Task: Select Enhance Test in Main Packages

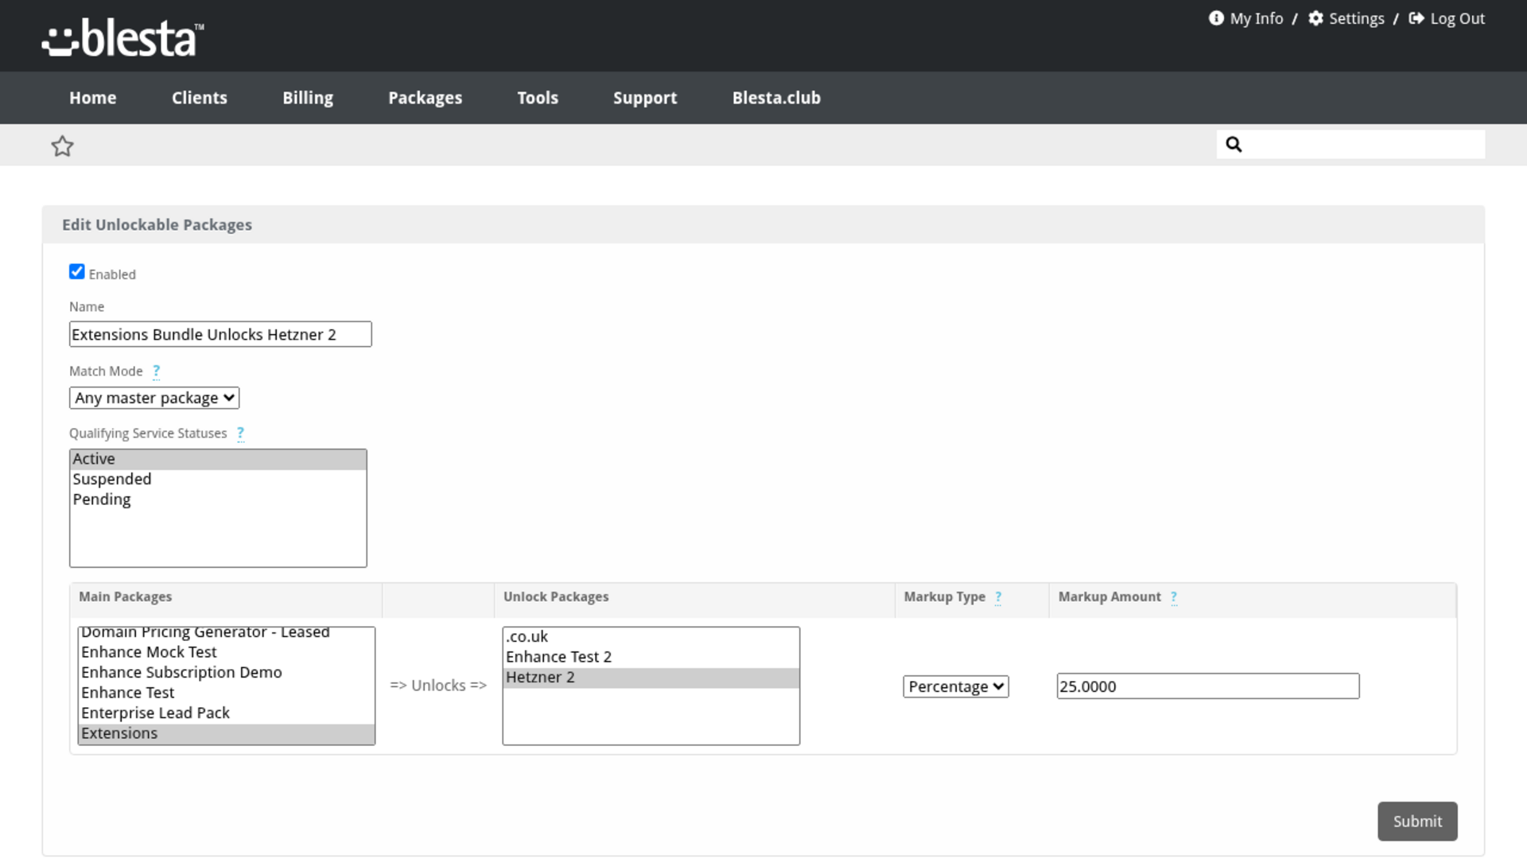Action: pos(226,693)
